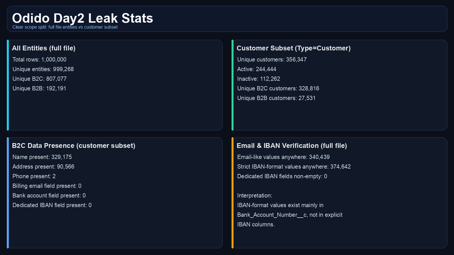Image resolution: width=454 pixels, height=255 pixels.
Task: Click the Unique B2B customers: 27,531 line
Action: coord(276,98)
